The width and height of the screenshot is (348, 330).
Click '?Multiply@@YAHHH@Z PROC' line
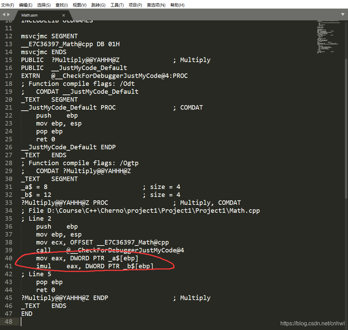point(64,203)
